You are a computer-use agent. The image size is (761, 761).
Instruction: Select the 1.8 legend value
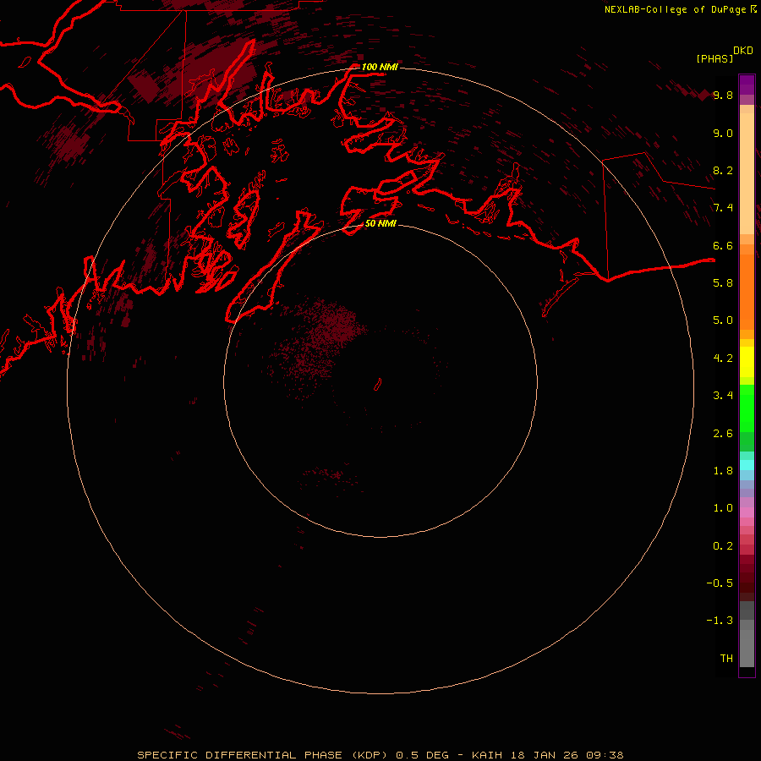pos(723,471)
